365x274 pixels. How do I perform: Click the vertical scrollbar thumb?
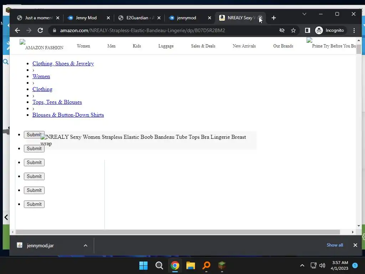pos(359,49)
